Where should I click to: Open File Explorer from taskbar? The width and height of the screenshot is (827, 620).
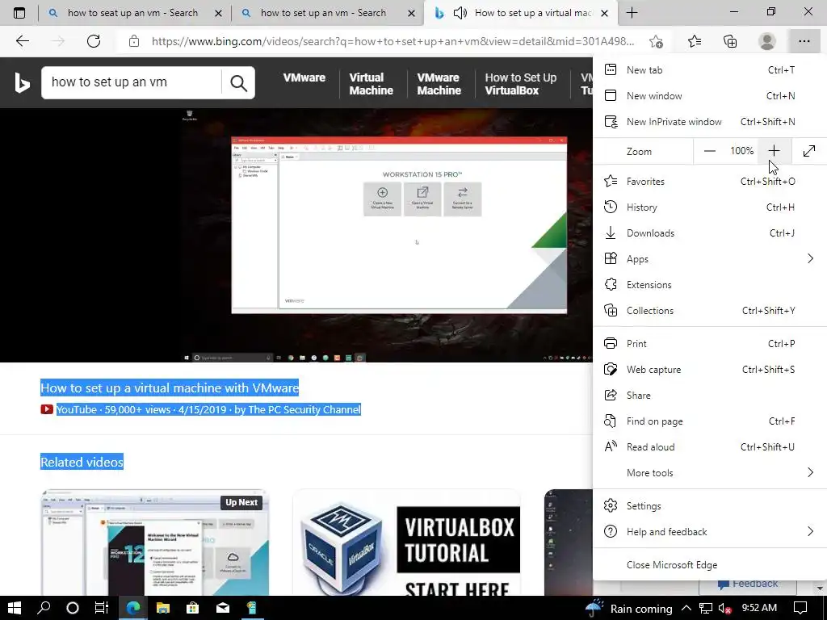(x=163, y=608)
